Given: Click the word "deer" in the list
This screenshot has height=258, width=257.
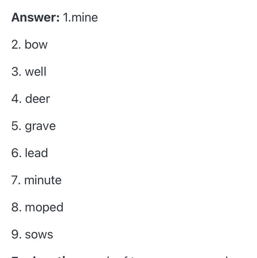Looking at the screenshot, I should [37, 99].
